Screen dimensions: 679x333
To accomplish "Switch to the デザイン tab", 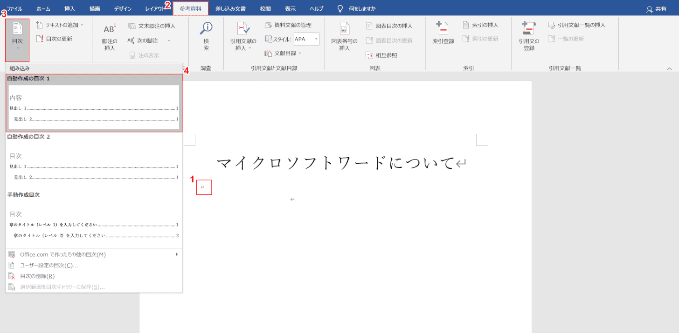I will 123,9.
